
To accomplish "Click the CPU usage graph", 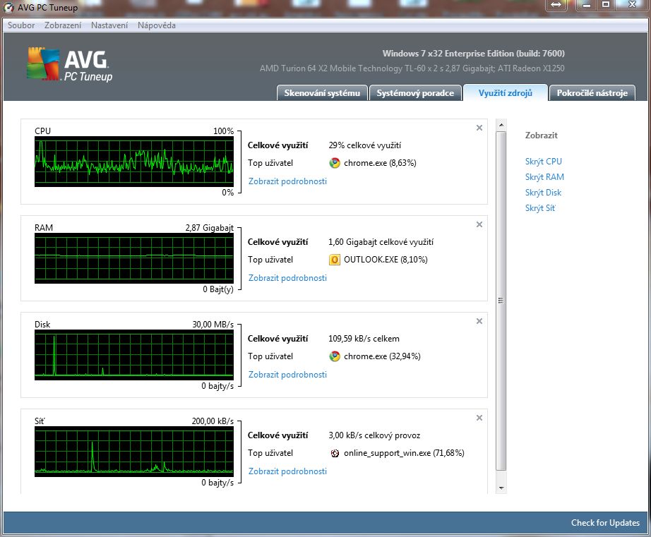I will click(134, 162).
